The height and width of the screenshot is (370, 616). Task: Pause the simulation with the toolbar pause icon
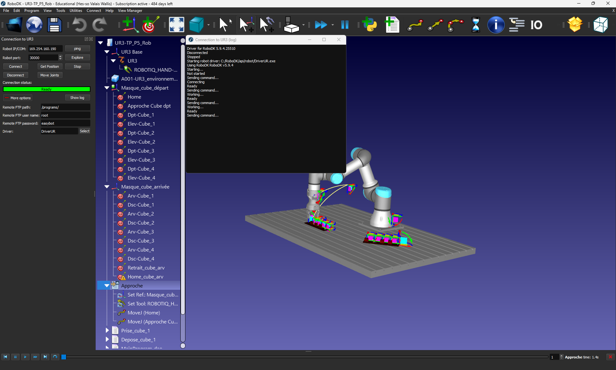[x=345, y=25]
